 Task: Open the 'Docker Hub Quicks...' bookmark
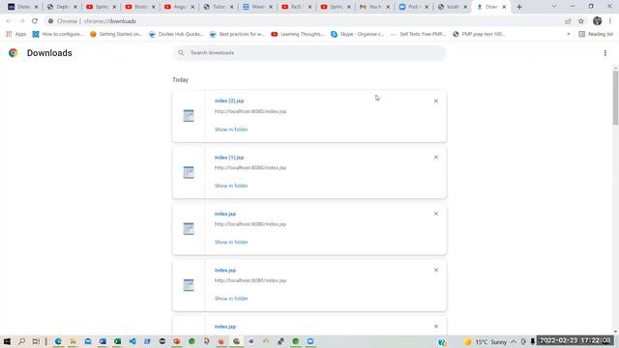click(176, 35)
